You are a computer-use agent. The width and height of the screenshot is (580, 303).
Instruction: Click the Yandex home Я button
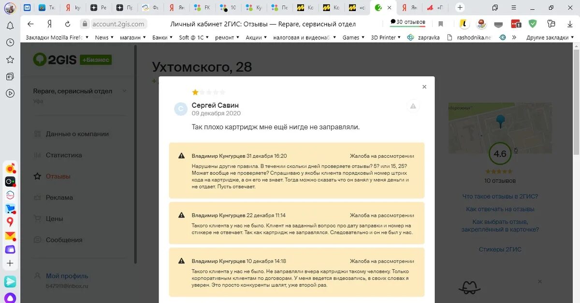pos(49,24)
